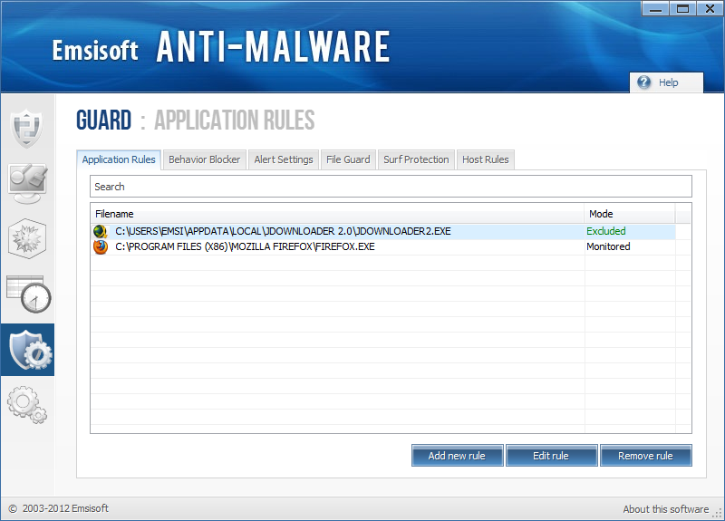The image size is (725, 521).
Task: Open the Logs table-and-clock sidebar icon
Action: [27, 294]
